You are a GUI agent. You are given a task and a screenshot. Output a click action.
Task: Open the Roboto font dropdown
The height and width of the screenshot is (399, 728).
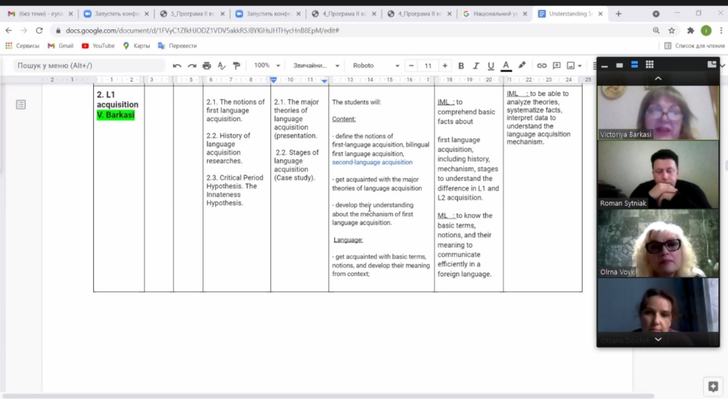(x=376, y=66)
